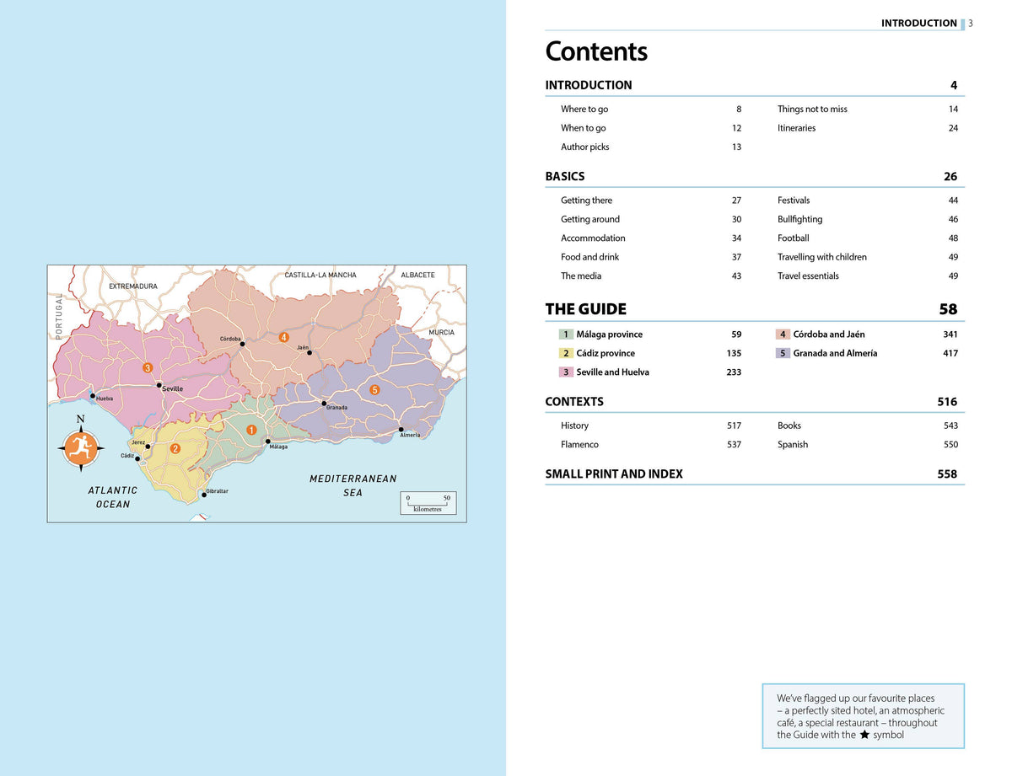Image resolution: width=1012 pixels, height=776 pixels.
Task: Click salmon swatch numbered 4 beside Córdoba and Jaén
Action: click(783, 334)
